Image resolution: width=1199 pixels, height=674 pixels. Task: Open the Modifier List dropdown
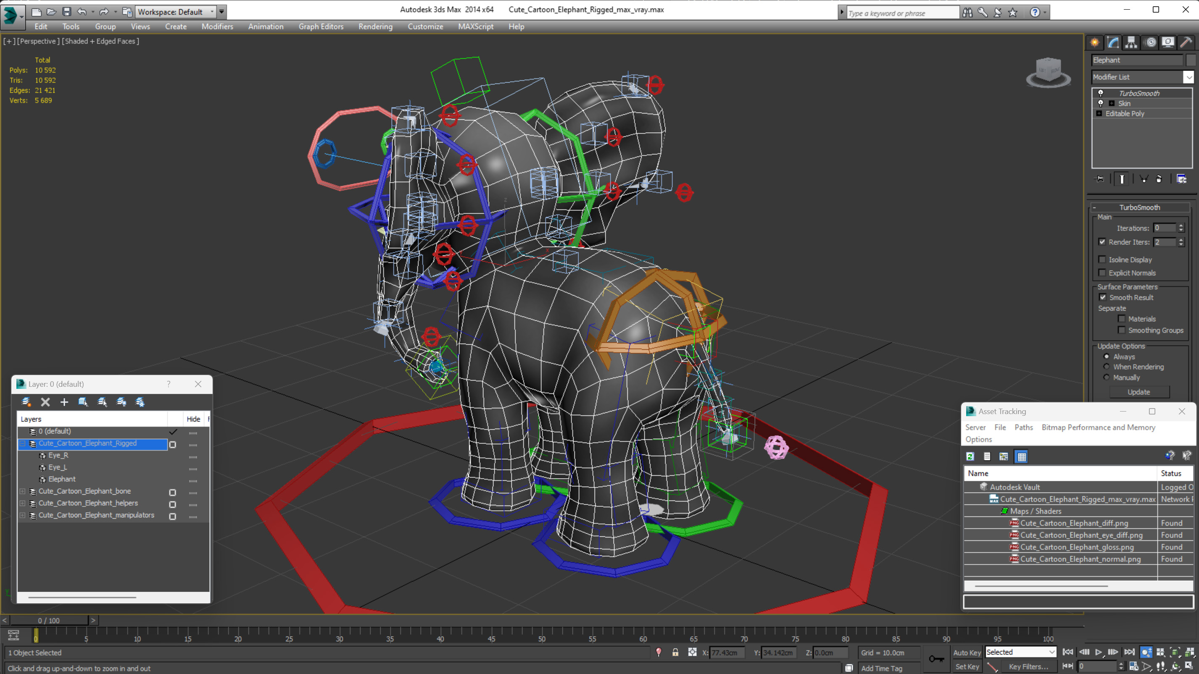[1189, 77]
